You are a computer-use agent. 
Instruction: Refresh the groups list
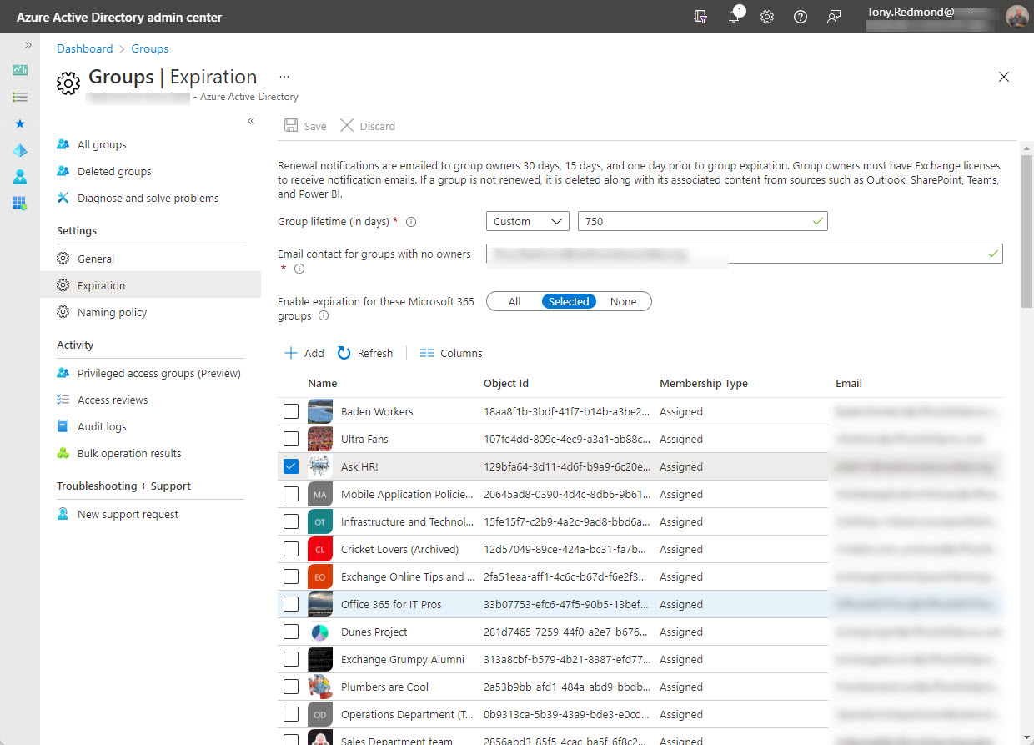(365, 353)
